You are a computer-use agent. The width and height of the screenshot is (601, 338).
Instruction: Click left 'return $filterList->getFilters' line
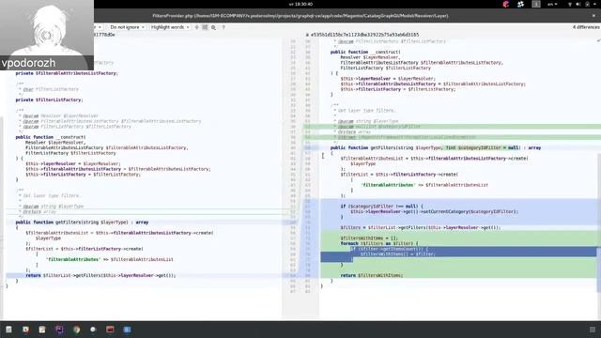tap(100, 275)
